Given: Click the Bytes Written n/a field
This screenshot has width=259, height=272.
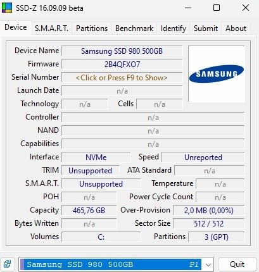Looking at the screenshot, I should (89, 224).
